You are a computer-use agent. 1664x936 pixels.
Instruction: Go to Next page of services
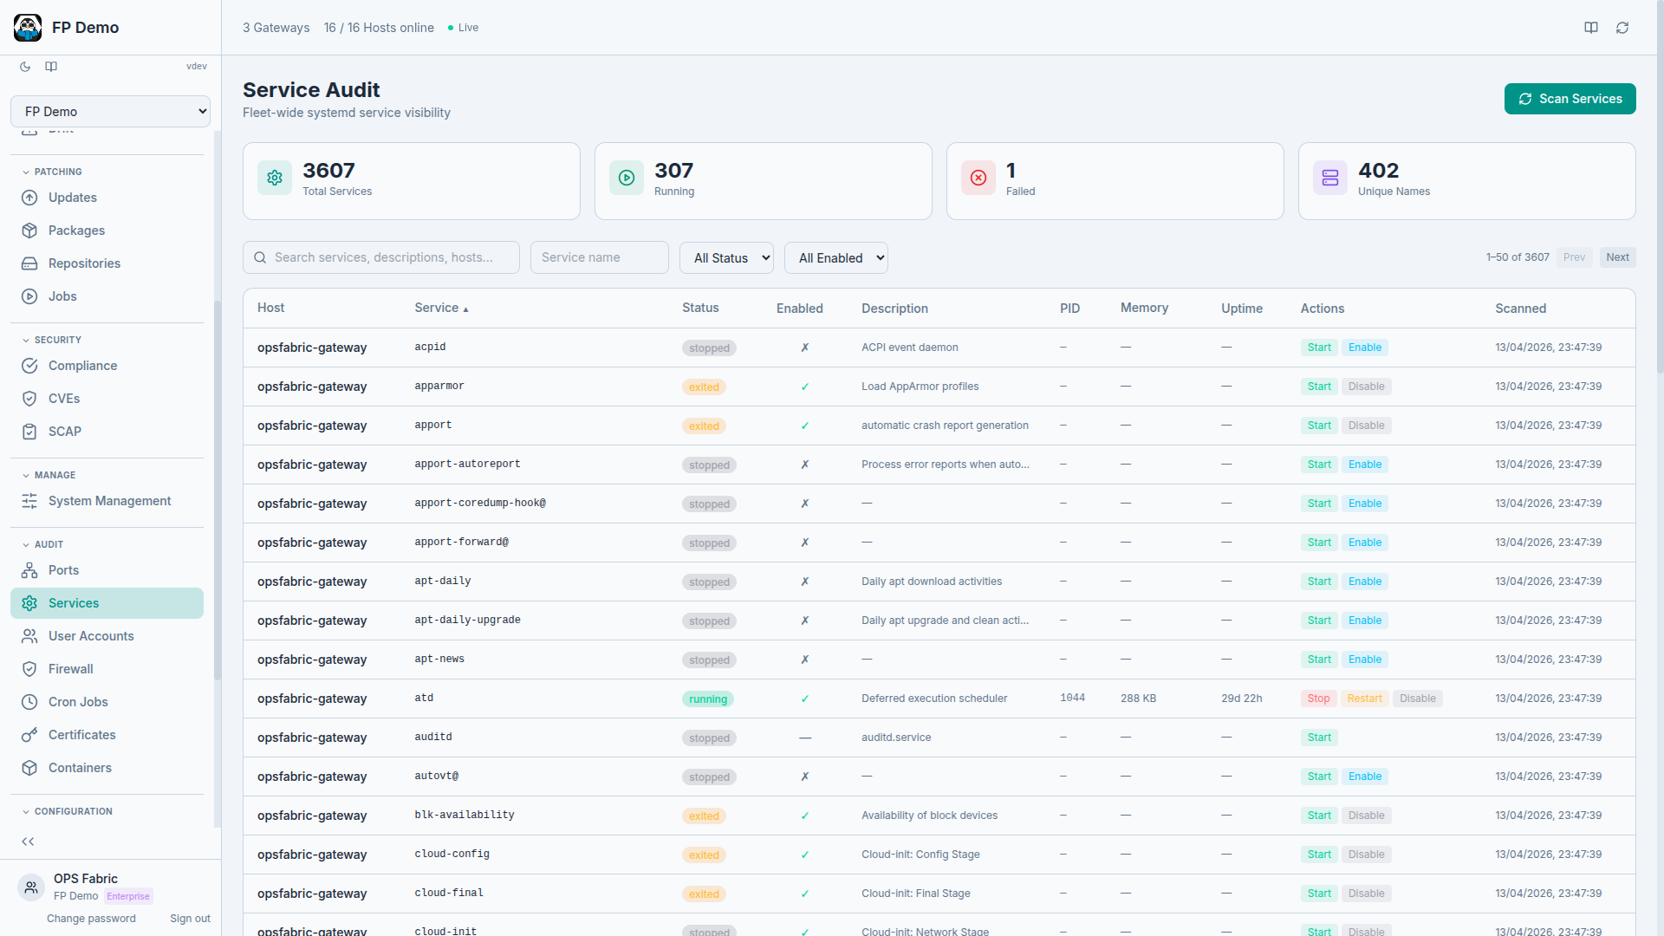(x=1617, y=257)
